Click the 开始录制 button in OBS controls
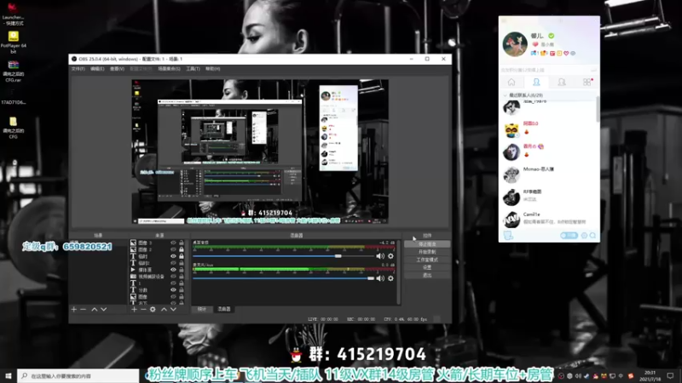The image size is (682, 383). (427, 252)
